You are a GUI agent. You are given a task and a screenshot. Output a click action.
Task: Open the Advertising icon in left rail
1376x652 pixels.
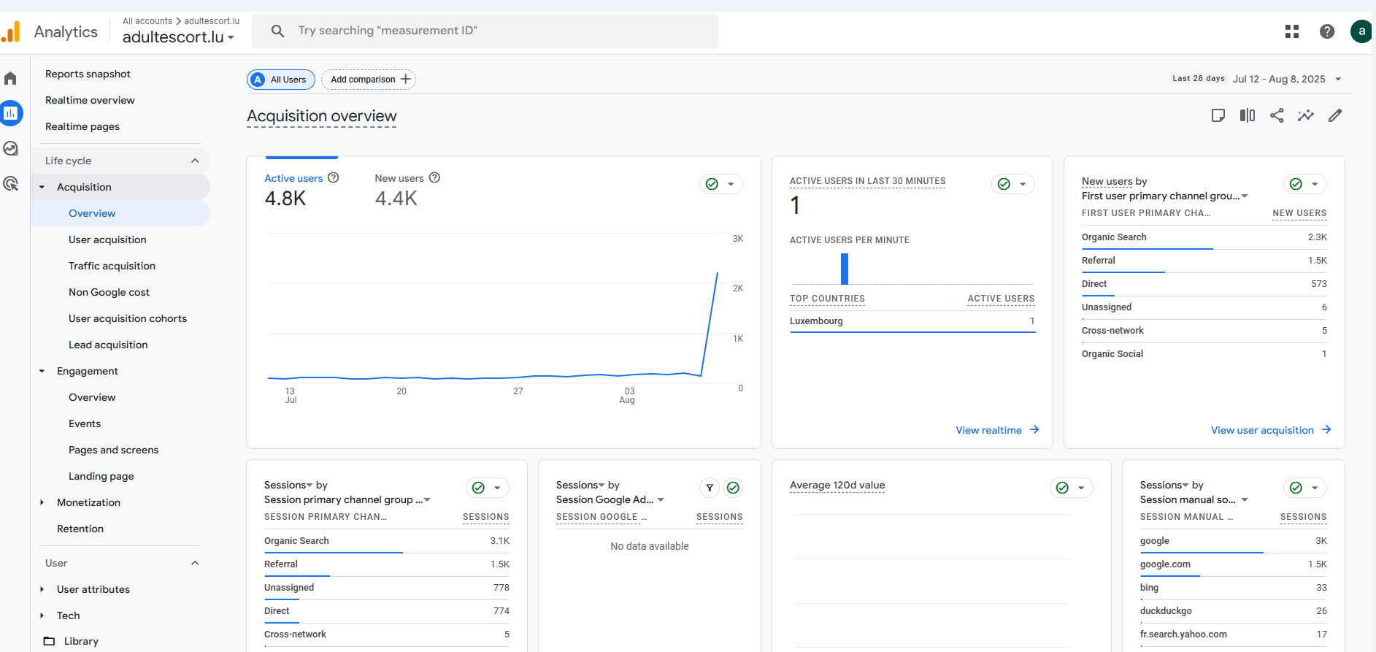coord(10,183)
